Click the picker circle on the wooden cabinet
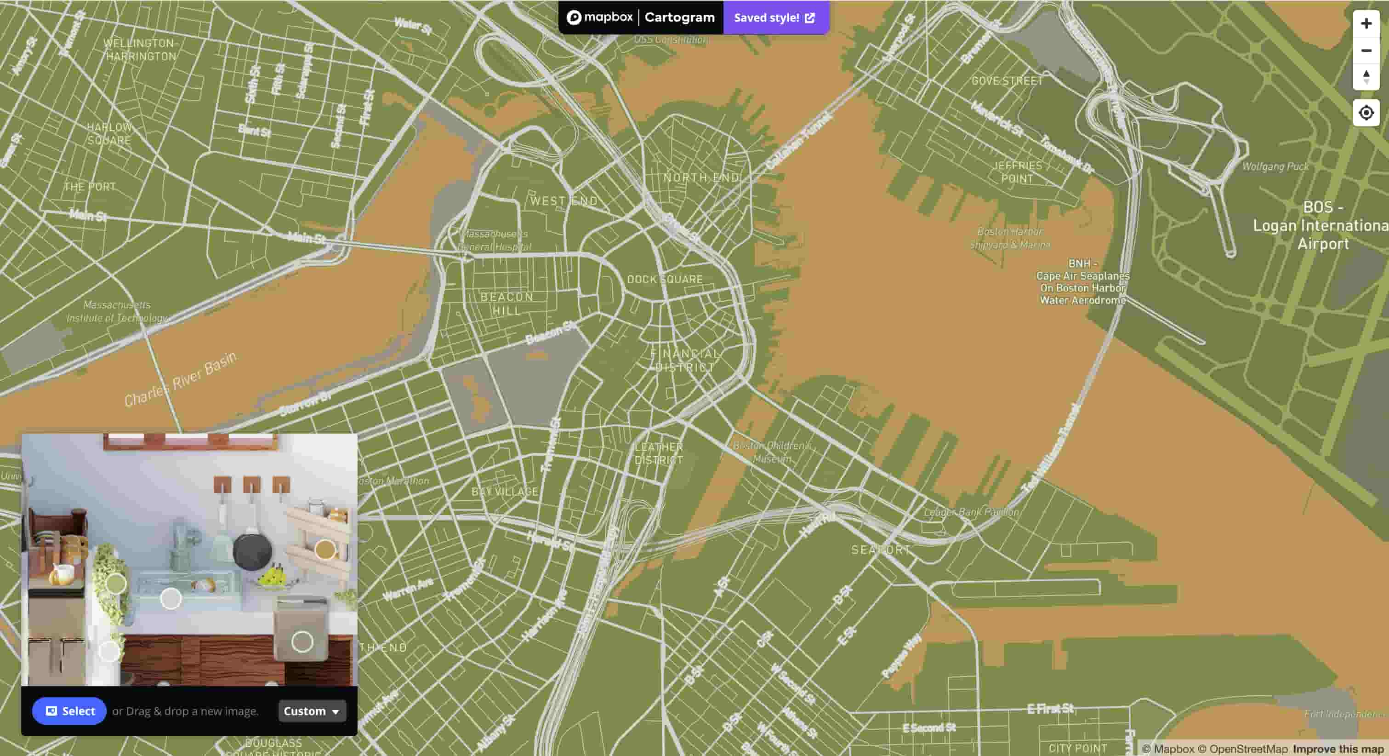Screen dimensions: 1389x756 point(110,653)
